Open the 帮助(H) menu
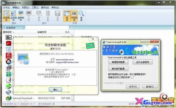Screen dimensions: 176x108 (55, 7)
